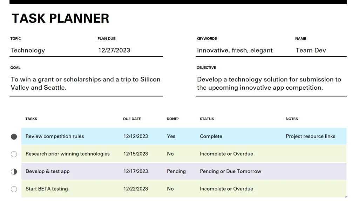
Task: Click the Pending or Due Tomorrow status cell
Action: coord(230,171)
